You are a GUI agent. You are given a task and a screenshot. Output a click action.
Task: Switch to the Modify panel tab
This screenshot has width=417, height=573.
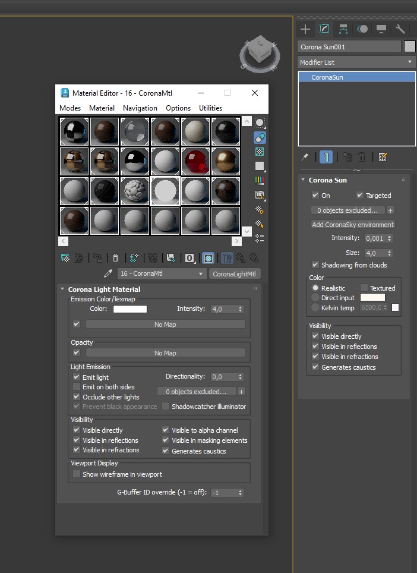point(324,29)
